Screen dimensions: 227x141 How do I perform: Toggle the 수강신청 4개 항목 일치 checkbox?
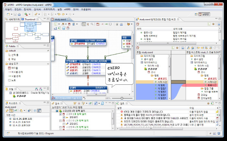pyautogui.click(x=57, y=111)
